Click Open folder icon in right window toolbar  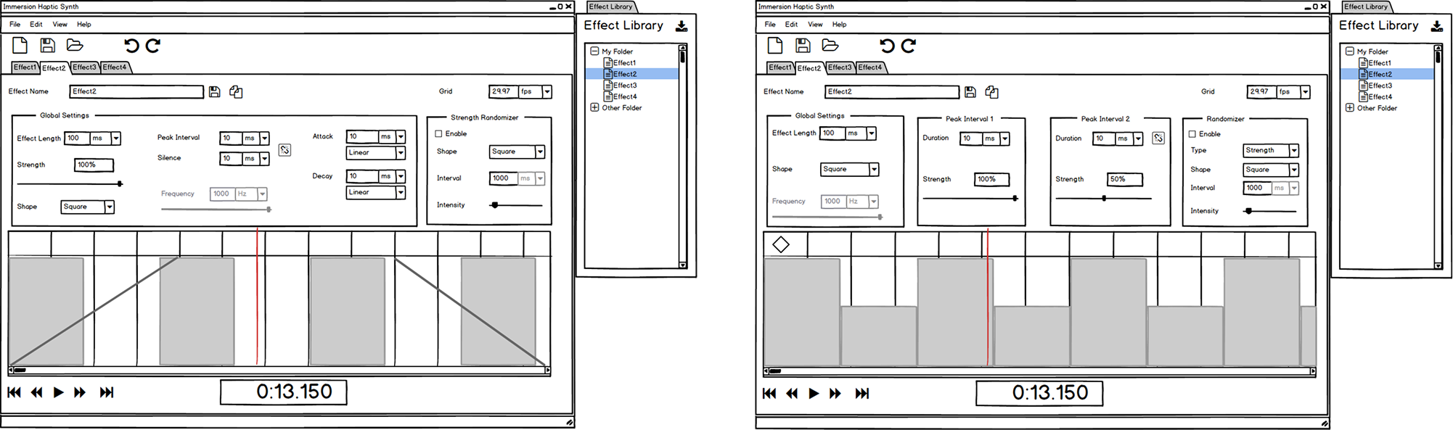point(830,46)
